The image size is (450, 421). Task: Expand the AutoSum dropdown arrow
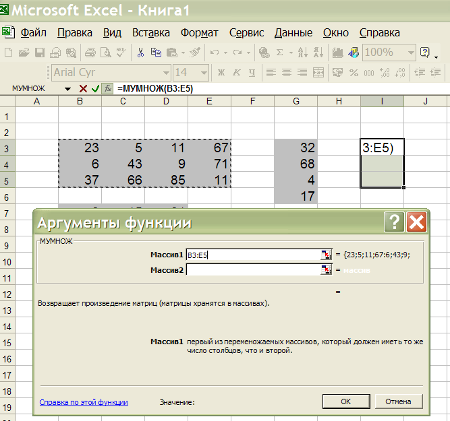coord(291,53)
